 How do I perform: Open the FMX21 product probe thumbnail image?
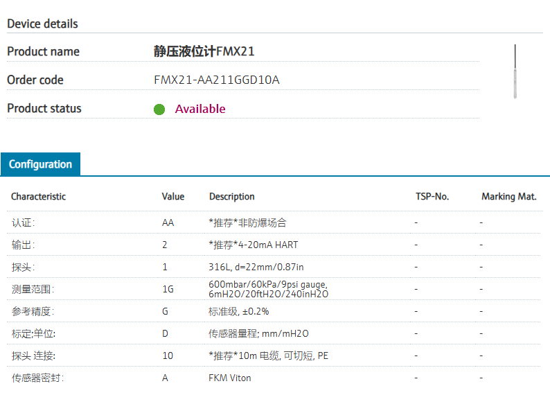point(515,71)
